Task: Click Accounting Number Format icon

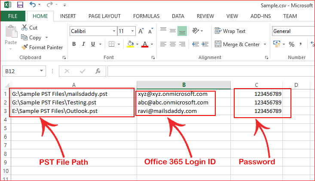Action: click(277, 44)
